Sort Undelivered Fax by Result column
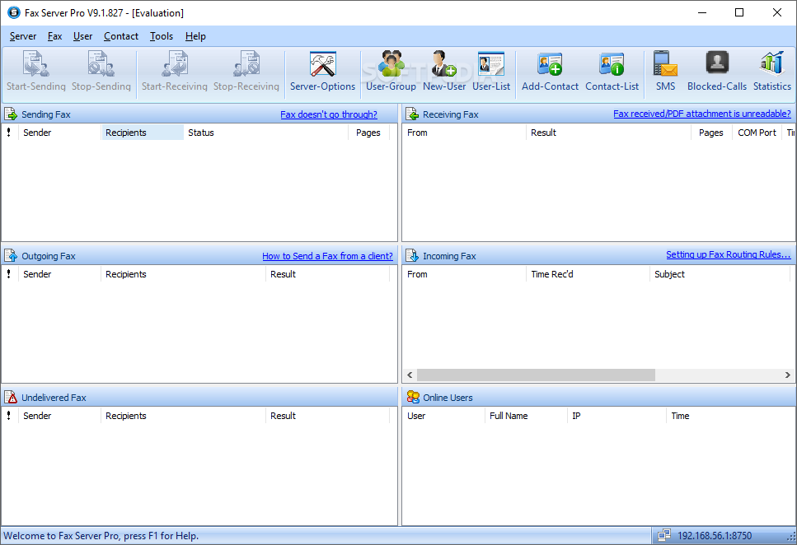The width and height of the screenshot is (797, 545). [328, 416]
